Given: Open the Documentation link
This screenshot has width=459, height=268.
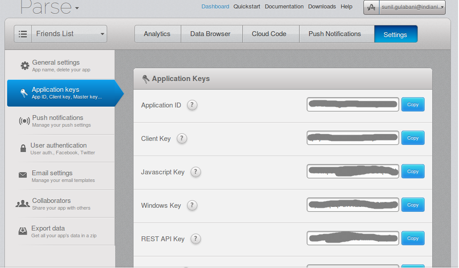Looking at the screenshot, I should [x=284, y=6].
